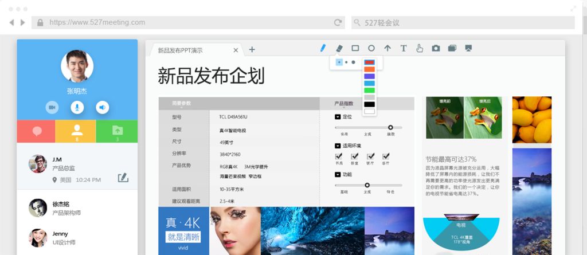The image size is (587, 255).
Task: Click 徐杰铭's avatar photo
Action: (38, 208)
